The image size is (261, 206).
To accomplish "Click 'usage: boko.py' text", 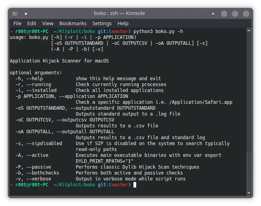I will click(29, 37).
